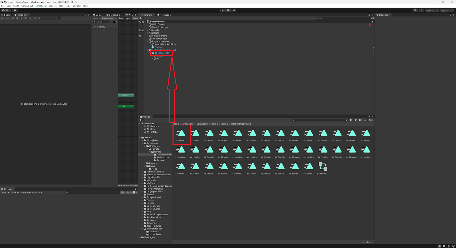
Task: Select the Any State node in Animator
Action: coord(126,95)
